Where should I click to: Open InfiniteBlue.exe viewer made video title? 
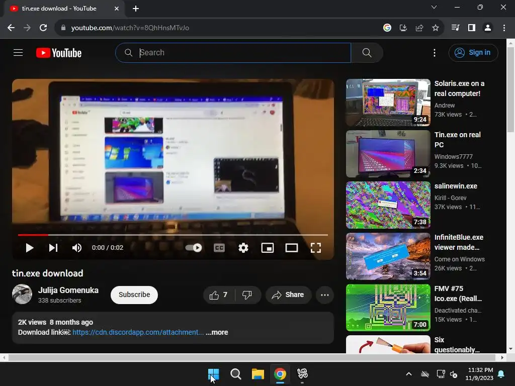coord(459,242)
